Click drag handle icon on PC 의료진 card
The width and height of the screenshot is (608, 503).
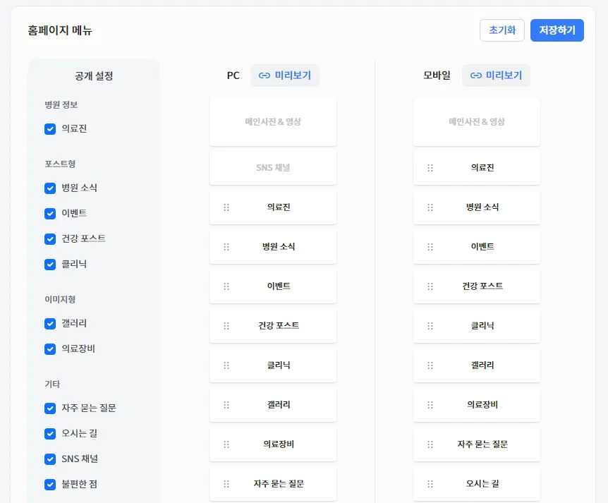pyautogui.click(x=226, y=207)
